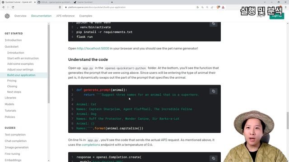Viewport: 289px width, 162px height.
Task: Open the Documentation nav item
Action: (x=41, y=16)
